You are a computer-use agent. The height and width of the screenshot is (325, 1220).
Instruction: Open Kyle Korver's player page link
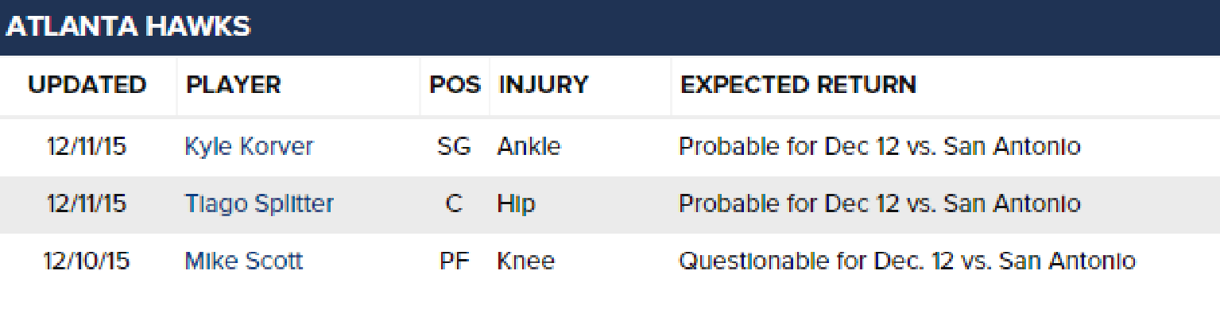coord(249,147)
